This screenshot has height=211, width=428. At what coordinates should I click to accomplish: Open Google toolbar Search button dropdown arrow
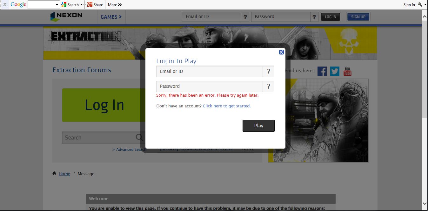click(x=82, y=5)
